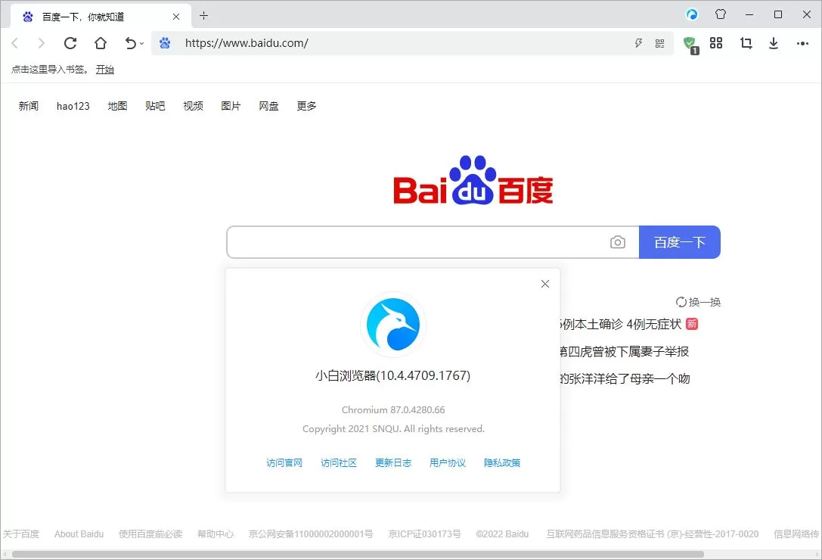Click the camera icon in Baidu search box
822x560 pixels.
click(618, 241)
